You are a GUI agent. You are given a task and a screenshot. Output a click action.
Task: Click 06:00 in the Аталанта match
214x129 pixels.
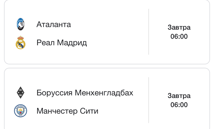point(179,37)
